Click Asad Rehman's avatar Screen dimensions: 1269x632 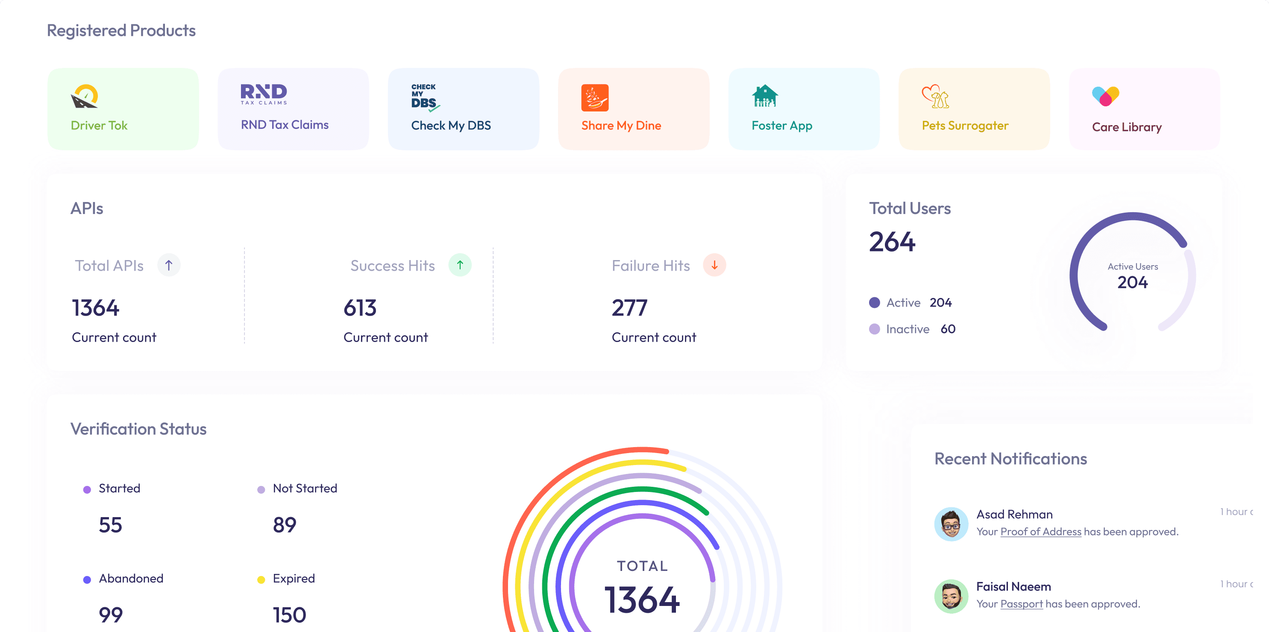pyautogui.click(x=951, y=524)
